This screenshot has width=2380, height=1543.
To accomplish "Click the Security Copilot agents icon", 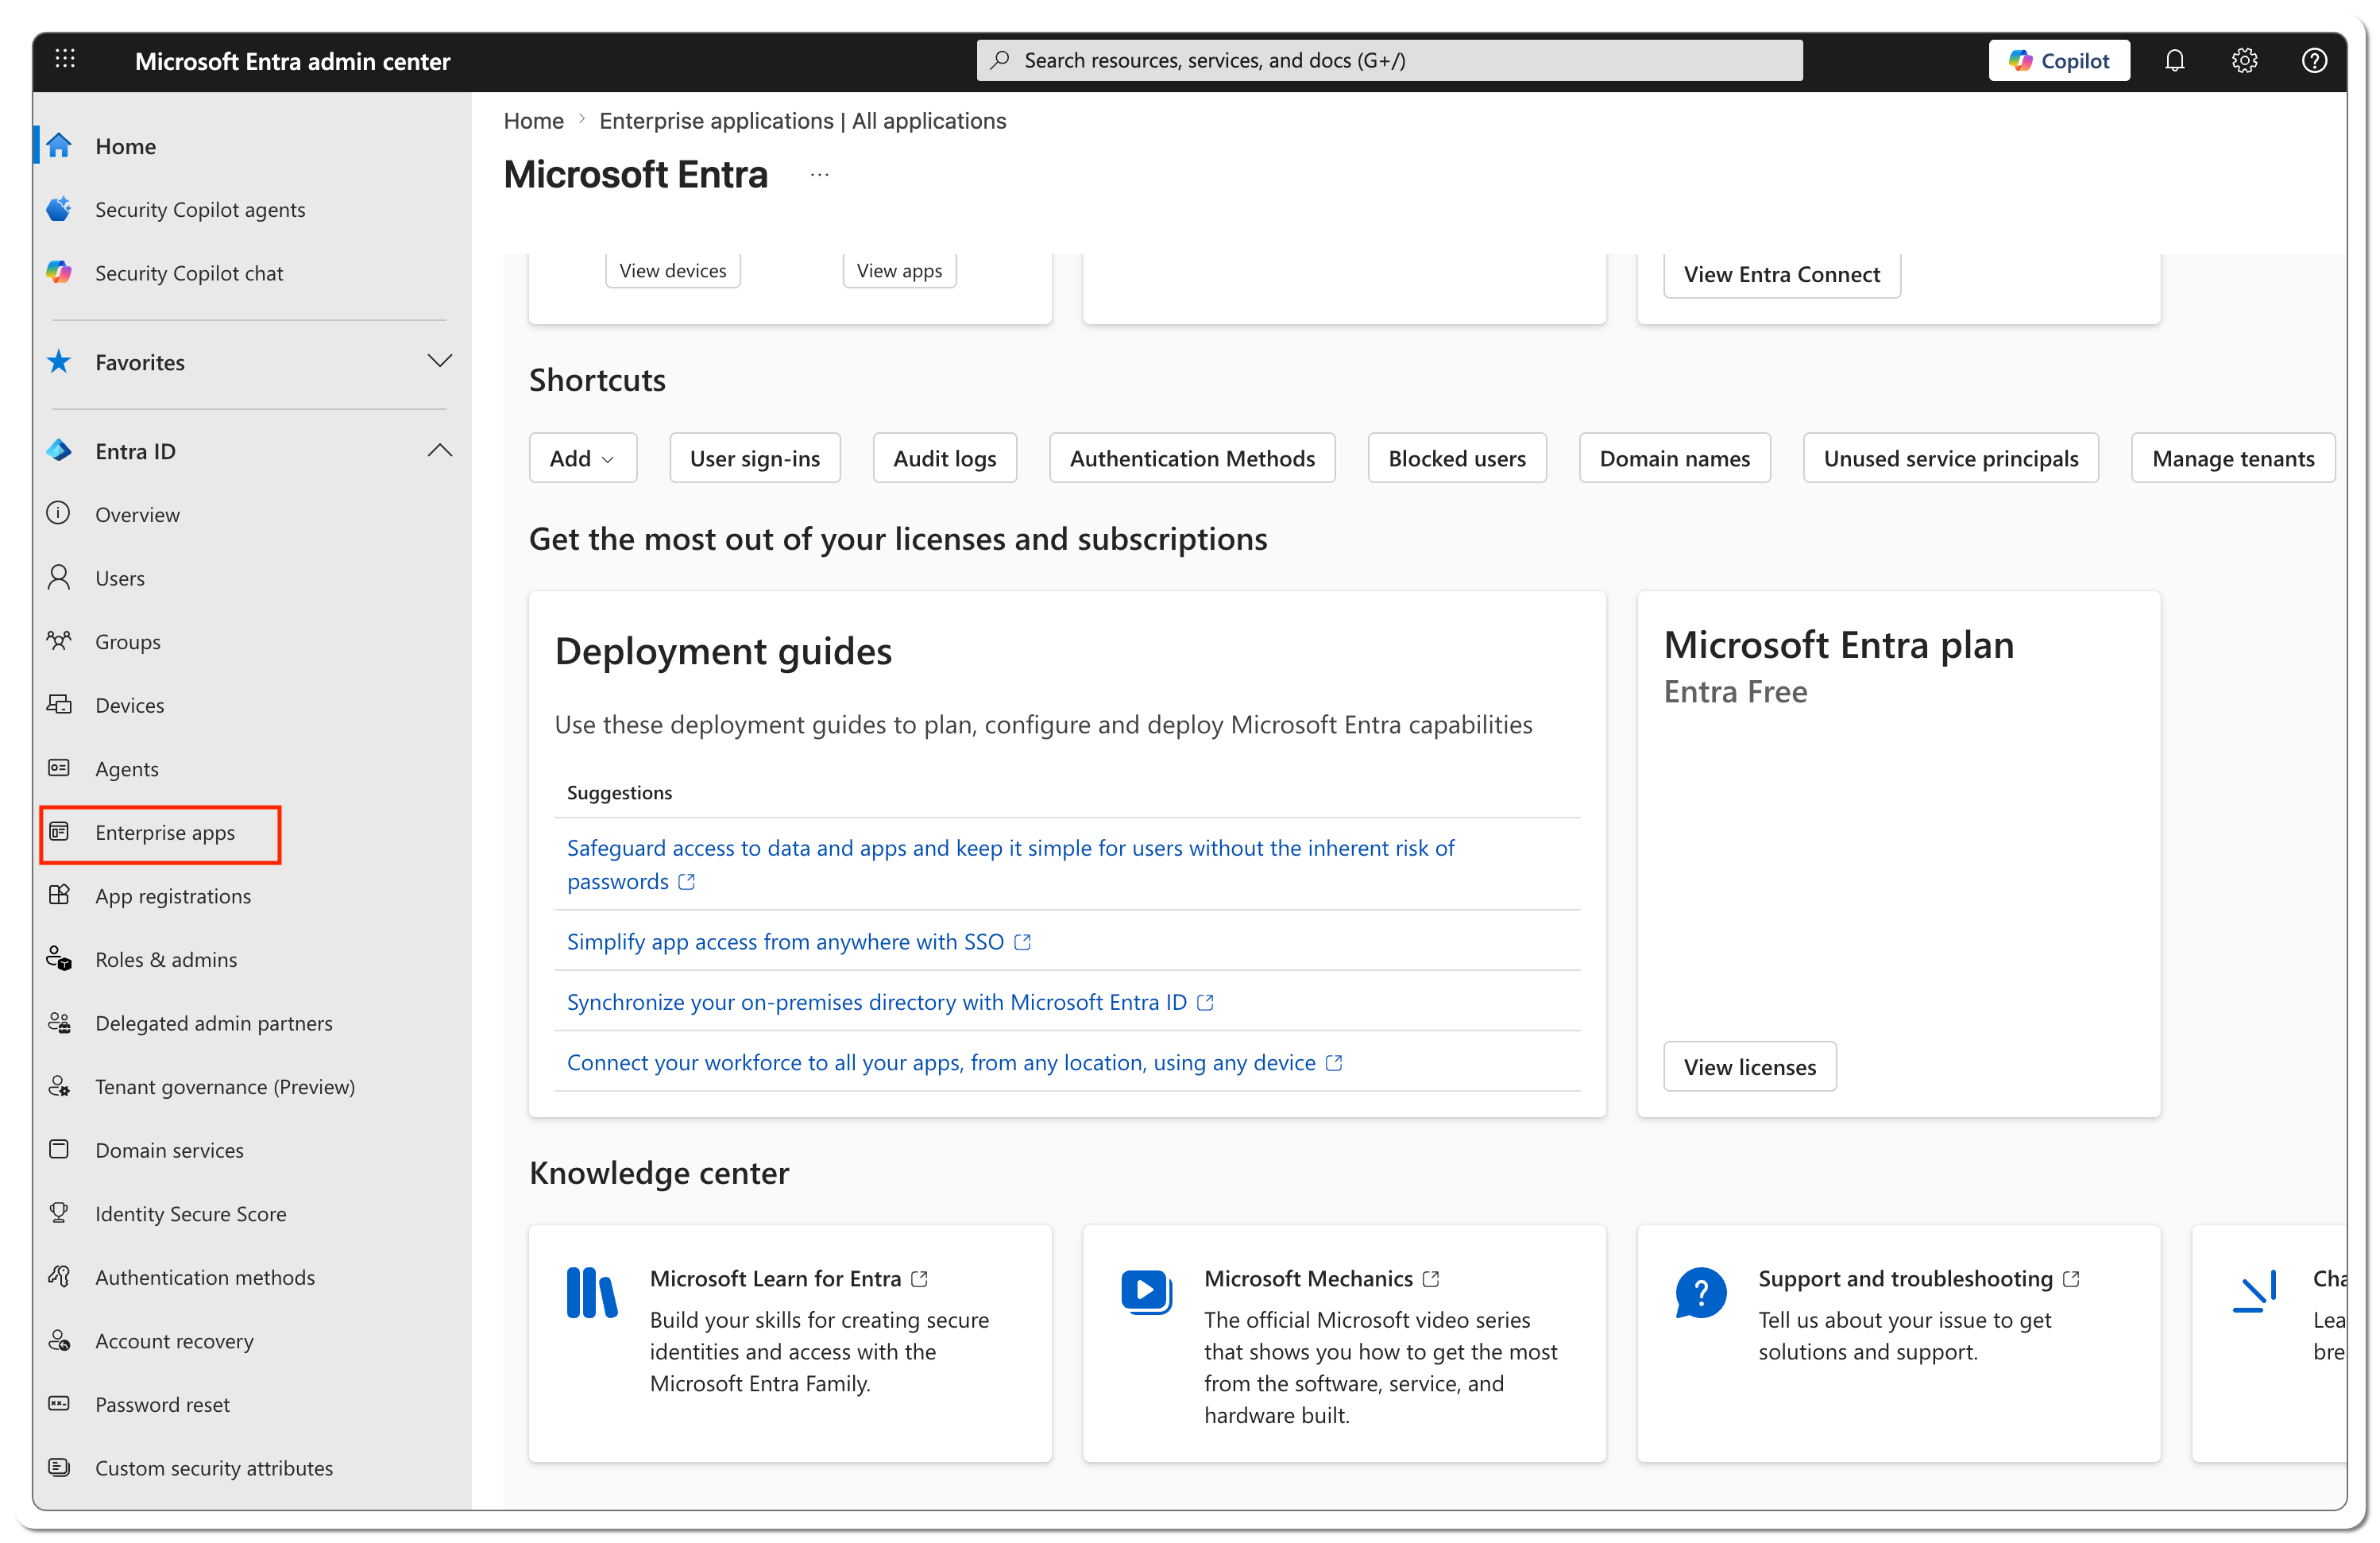I will pyautogui.click(x=59, y=209).
